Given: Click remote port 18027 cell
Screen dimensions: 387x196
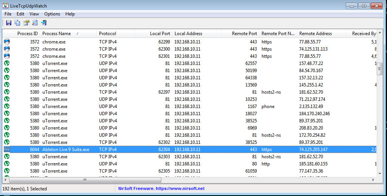Looking at the screenshot, I should [x=251, y=114].
